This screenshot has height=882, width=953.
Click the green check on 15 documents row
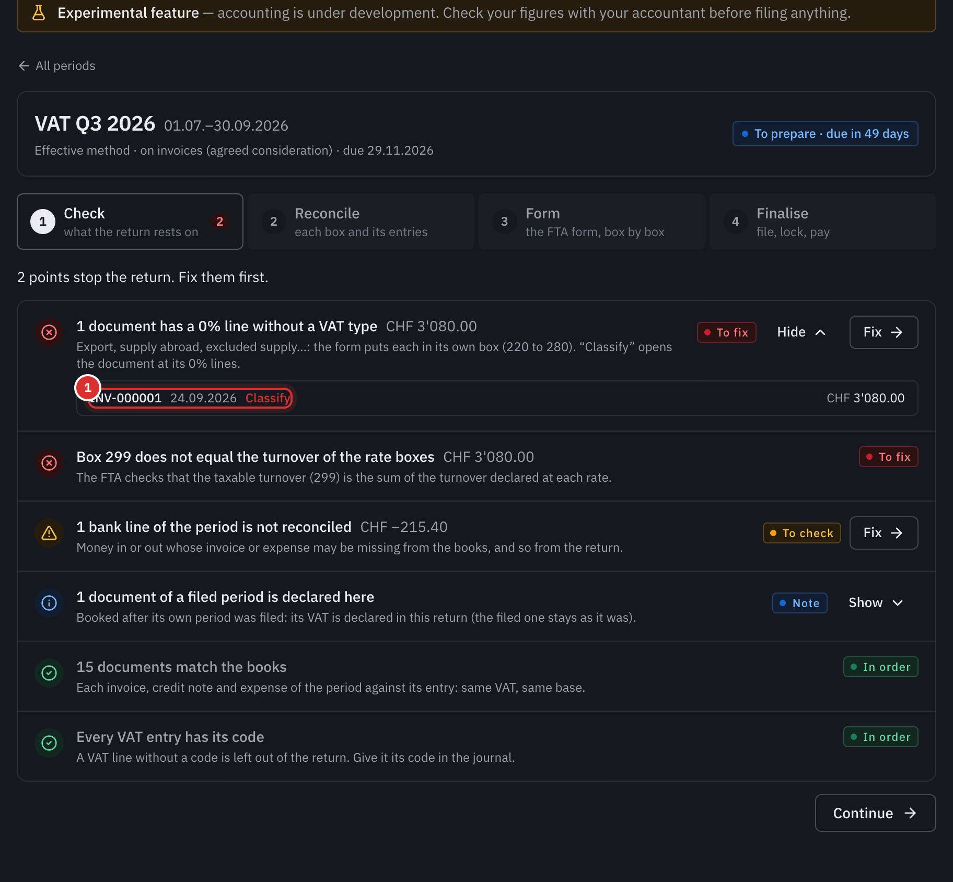(49, 673)
